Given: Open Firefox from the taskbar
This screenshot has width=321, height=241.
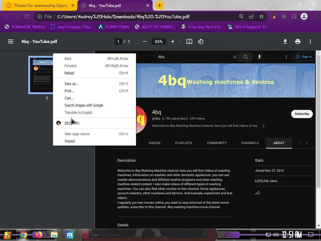Looking at the screenshot, I should click(39, 235).
